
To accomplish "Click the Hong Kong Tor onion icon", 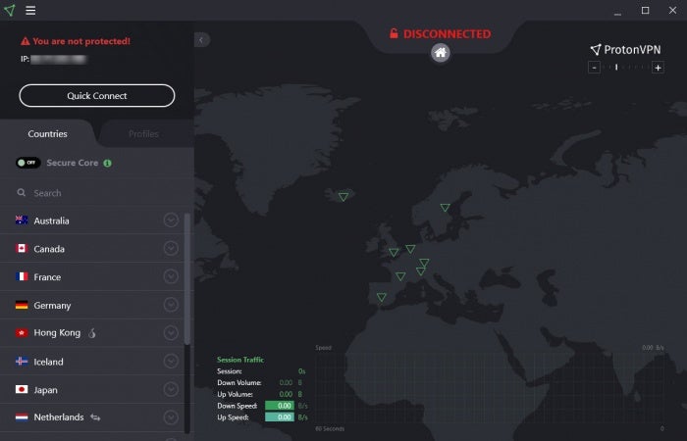I will pyautogui.click(x=92, y=333).
